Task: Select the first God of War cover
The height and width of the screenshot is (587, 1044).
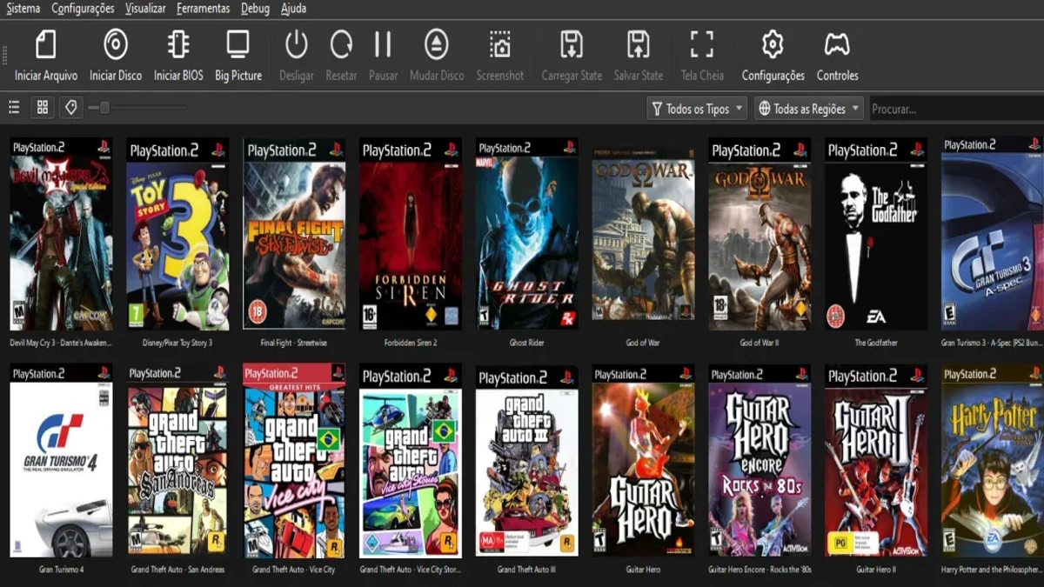Action: 644,234
